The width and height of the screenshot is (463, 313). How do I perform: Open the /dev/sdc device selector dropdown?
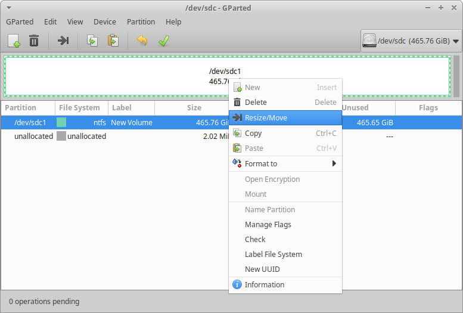pyautogui.click(x=411, y=41)
